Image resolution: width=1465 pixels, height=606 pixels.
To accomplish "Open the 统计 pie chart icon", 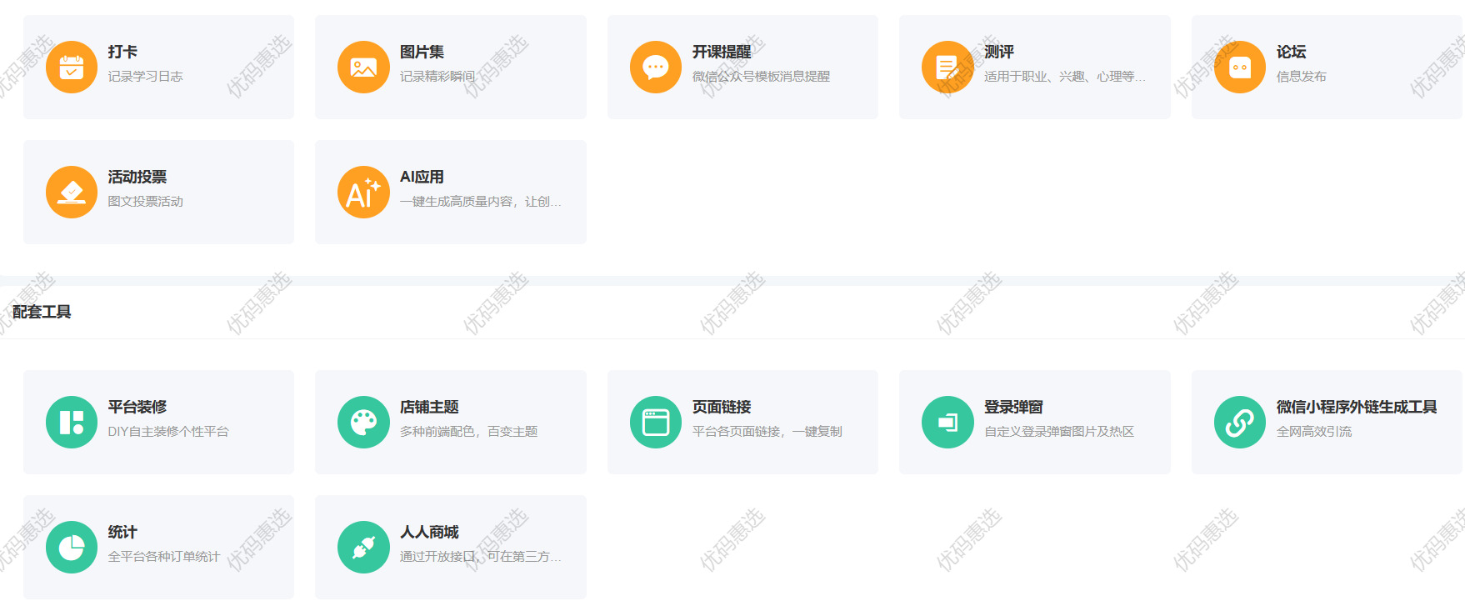I will tap(72, 547).
